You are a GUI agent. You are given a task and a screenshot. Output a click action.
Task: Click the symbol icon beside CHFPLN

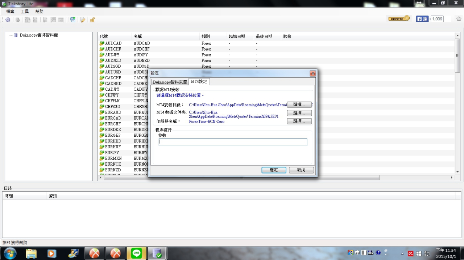[102, 101]
